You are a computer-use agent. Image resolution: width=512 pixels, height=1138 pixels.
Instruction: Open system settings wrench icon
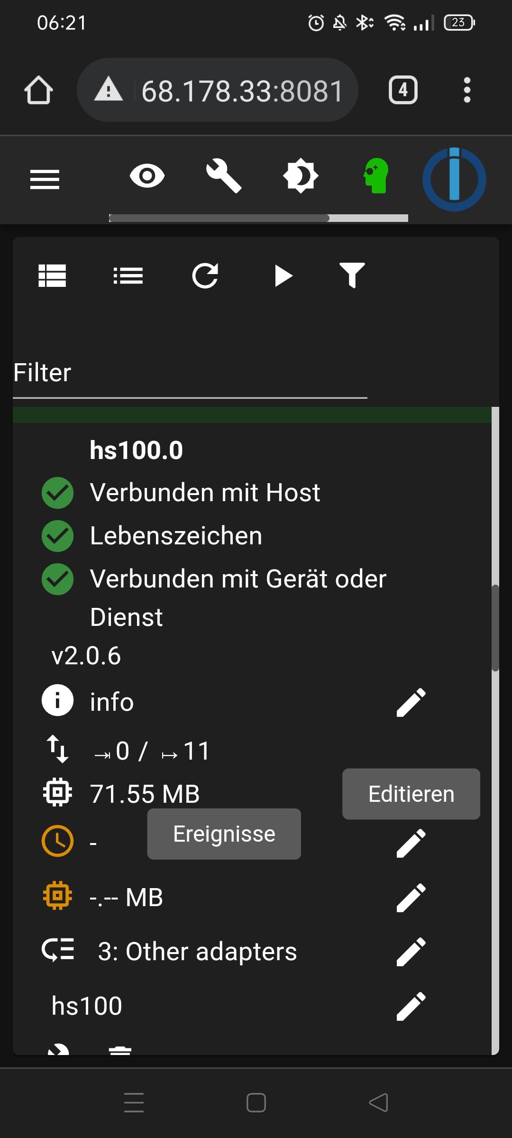(223, 176)
